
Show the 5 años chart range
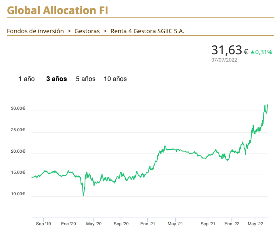tap(86, 79)
